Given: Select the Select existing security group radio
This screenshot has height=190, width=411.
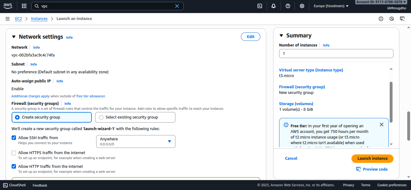Looking at the screenshot, I should pos(101,117).
